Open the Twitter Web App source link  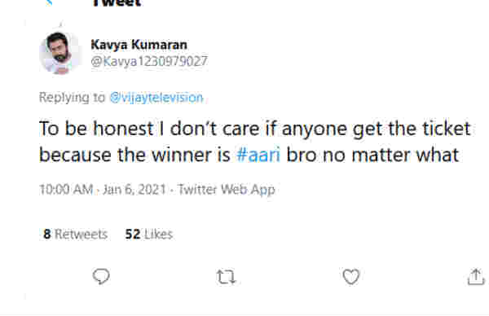[x=226, y=190]
